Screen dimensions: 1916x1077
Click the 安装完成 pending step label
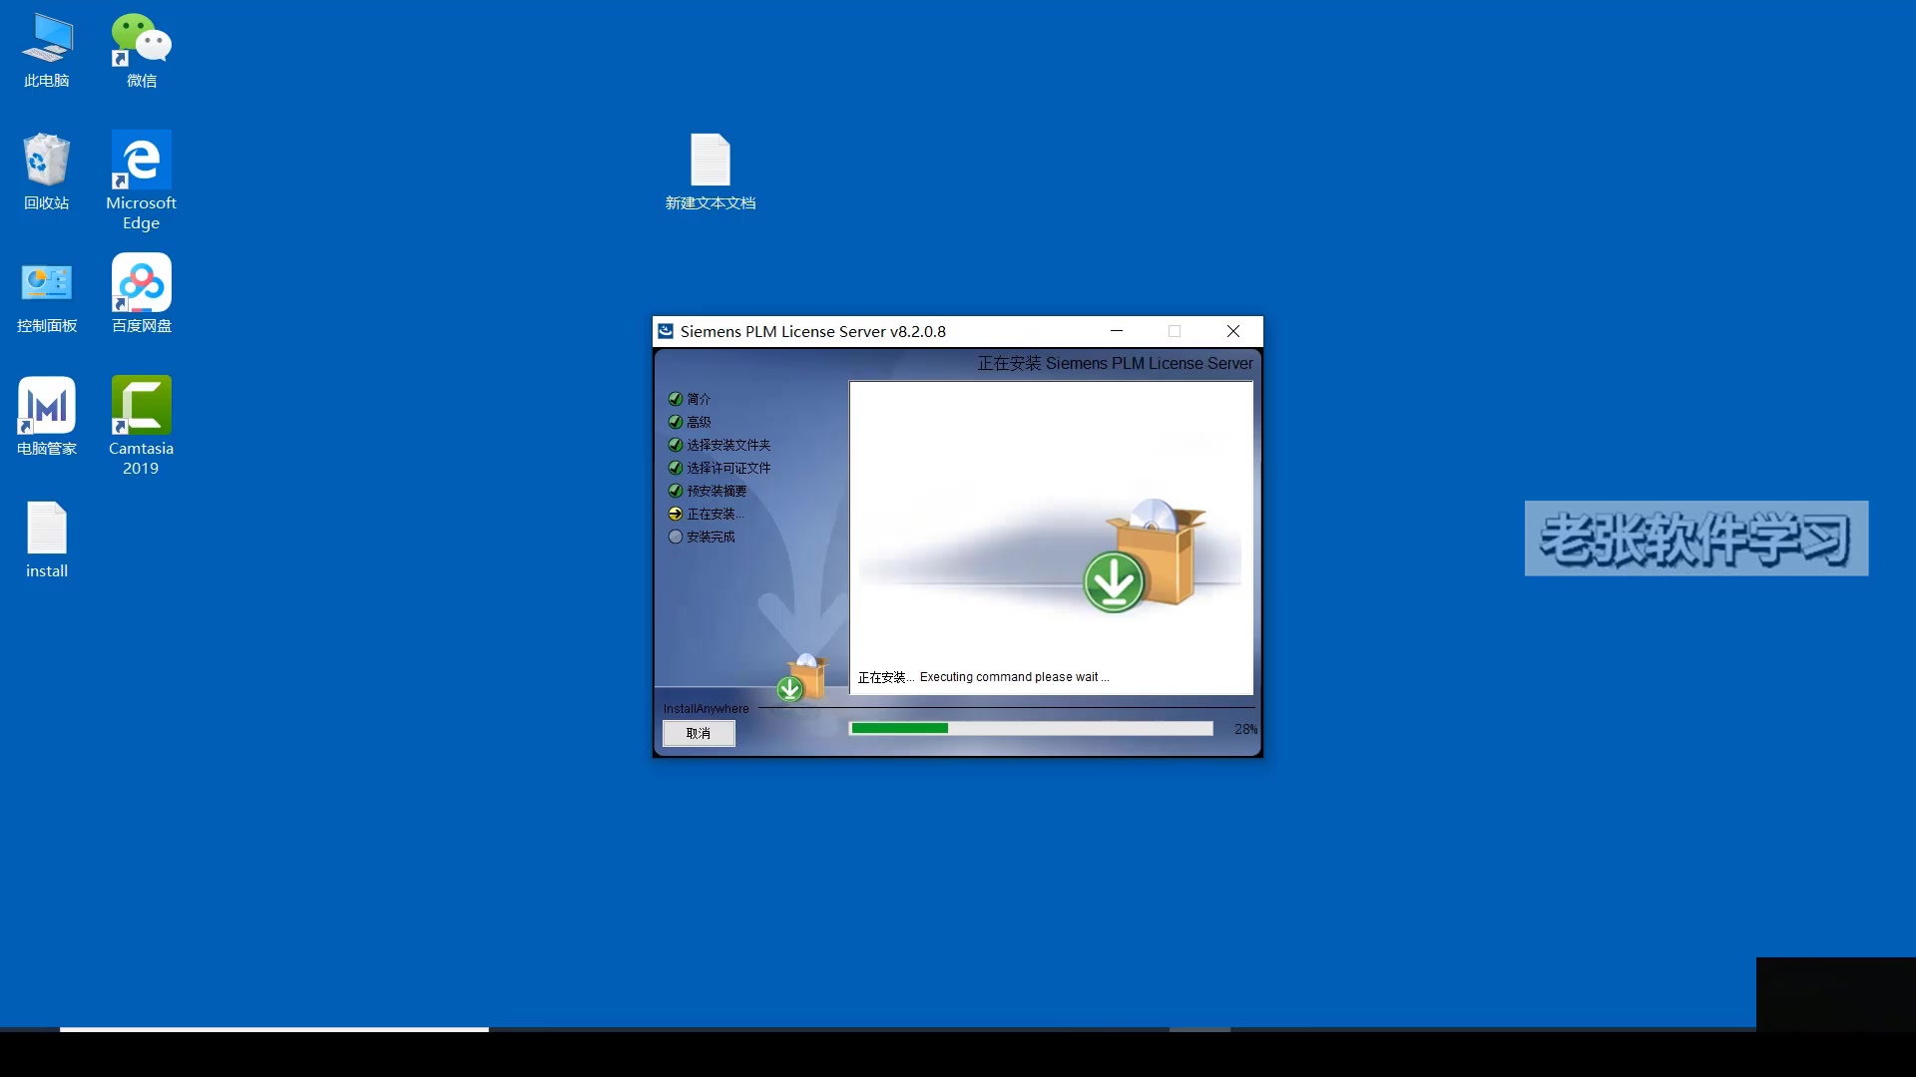tap(711, 537)
